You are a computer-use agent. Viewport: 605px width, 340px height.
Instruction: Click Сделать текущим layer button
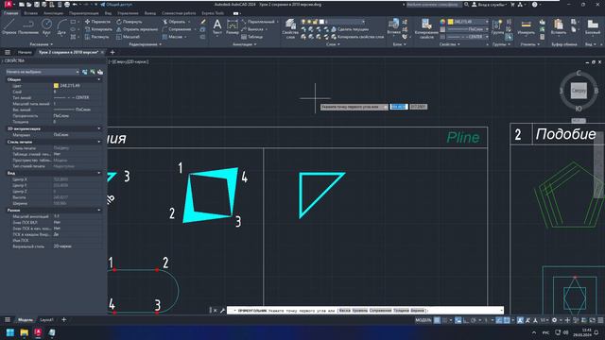pyautogui.click(x=350, y=29)
